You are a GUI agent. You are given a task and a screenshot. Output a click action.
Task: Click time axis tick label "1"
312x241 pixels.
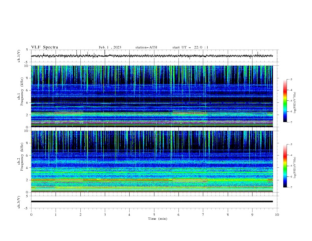click(56, 215)
